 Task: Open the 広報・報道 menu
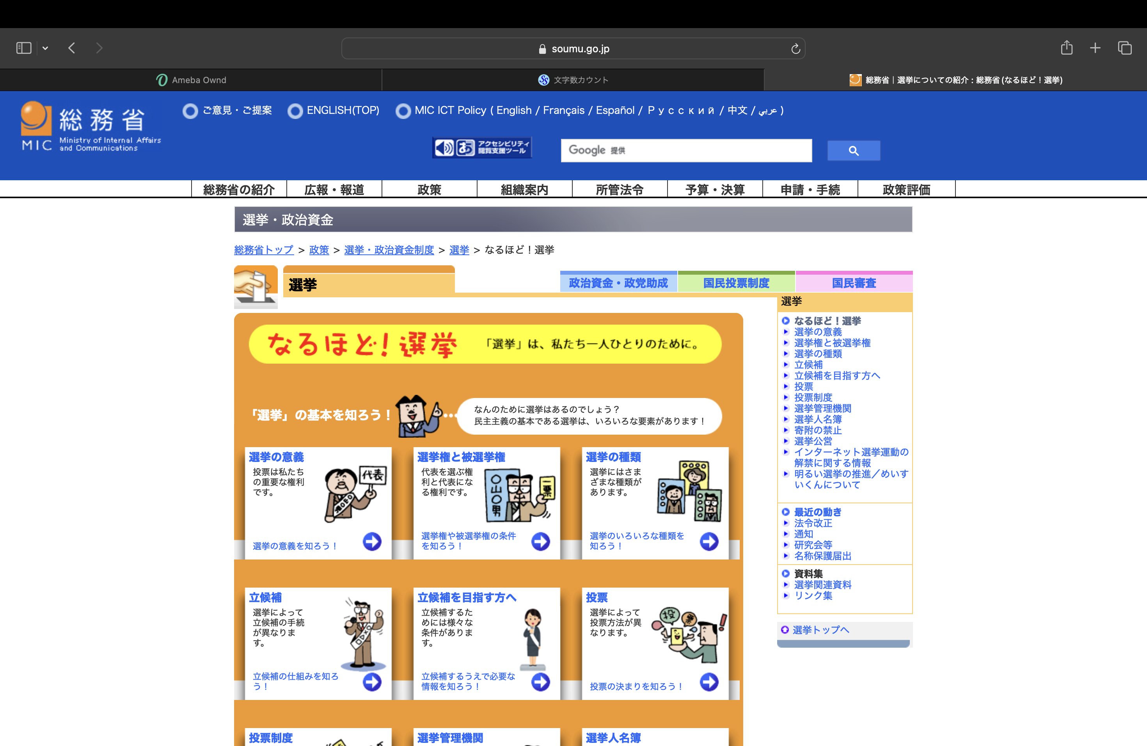(334, 189)
